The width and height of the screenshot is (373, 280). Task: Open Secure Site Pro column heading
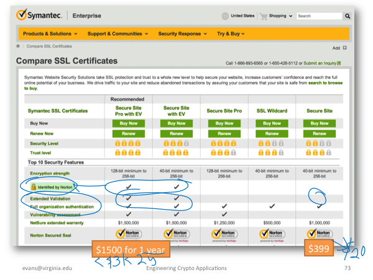[224, 111]
